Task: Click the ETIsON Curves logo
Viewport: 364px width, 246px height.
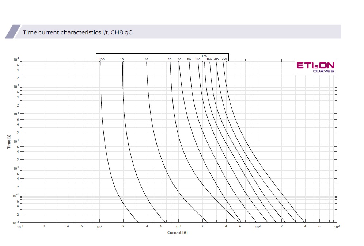Action: coord(315,67)
